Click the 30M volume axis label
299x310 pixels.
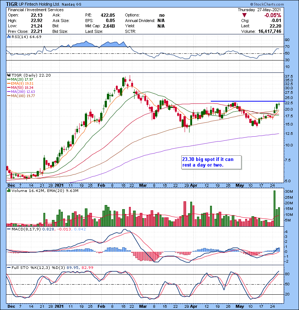click(289, 191)
